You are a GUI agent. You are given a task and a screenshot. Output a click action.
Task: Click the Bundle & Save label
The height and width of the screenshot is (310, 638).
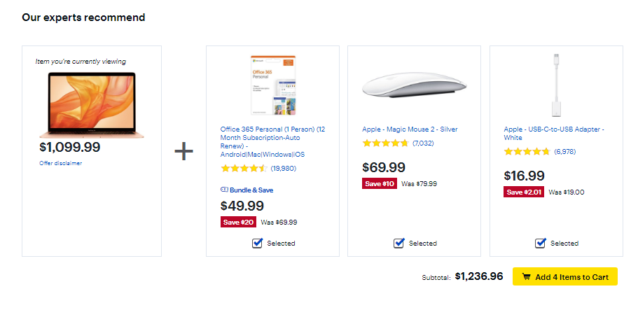251,190
